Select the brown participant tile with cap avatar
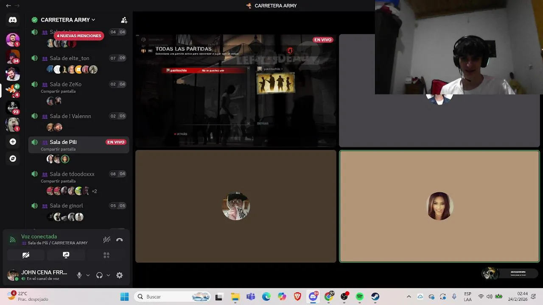Image resolution: width=543 pixels, height=305 pixels. point(236,206)
